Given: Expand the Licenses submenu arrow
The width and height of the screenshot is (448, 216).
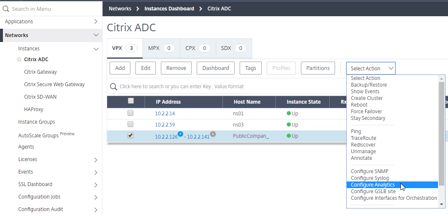Looking at the screenshot, I should click(96, 160).
